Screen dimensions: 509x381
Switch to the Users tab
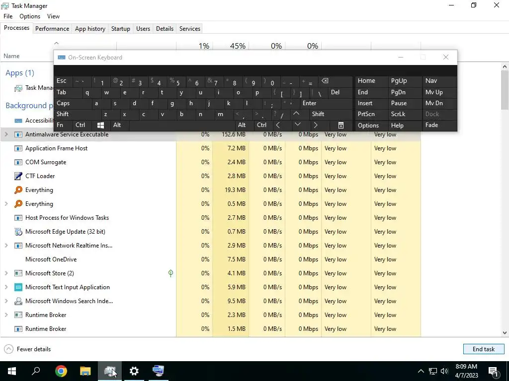[x=143, y=28]
